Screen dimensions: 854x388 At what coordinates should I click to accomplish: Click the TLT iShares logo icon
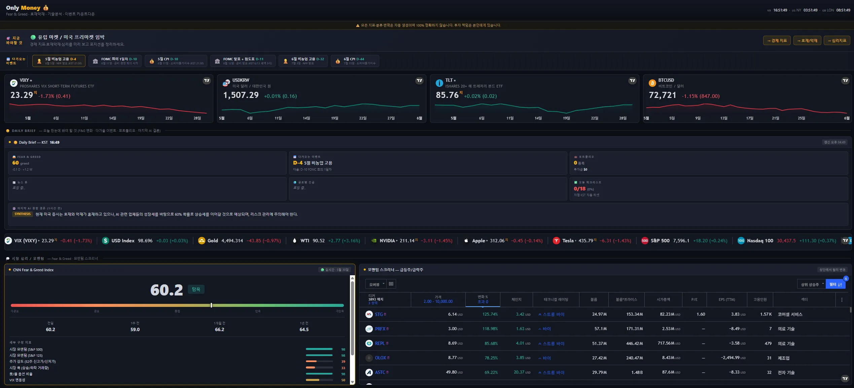tap(439, 83)
